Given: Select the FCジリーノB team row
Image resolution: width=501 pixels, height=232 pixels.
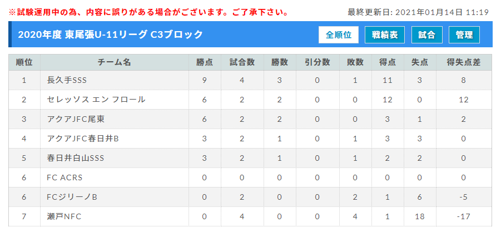Looking at the screenshot, I should [x=250, y=197].
